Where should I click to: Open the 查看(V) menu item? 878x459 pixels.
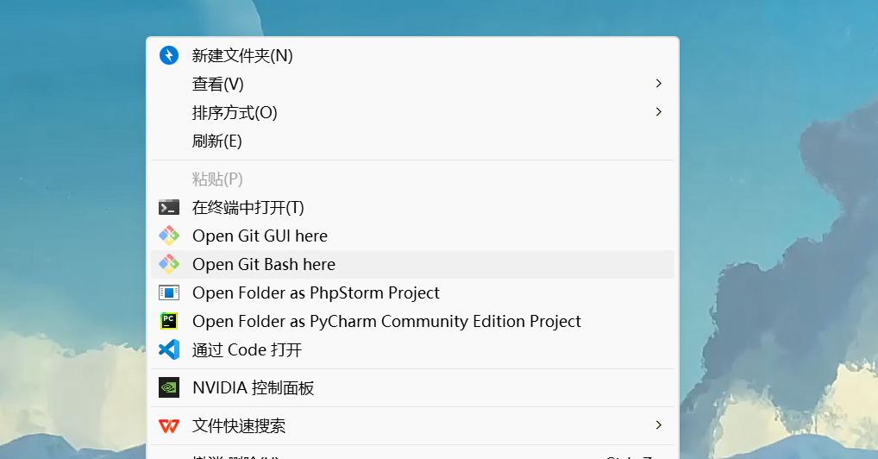(217, 84)
